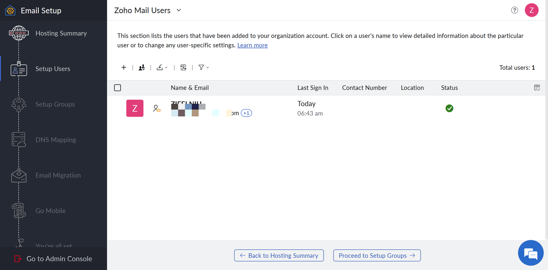Click the super admin crown icon
This screenshot has height=270, width=548.
(x=157, y=108)
